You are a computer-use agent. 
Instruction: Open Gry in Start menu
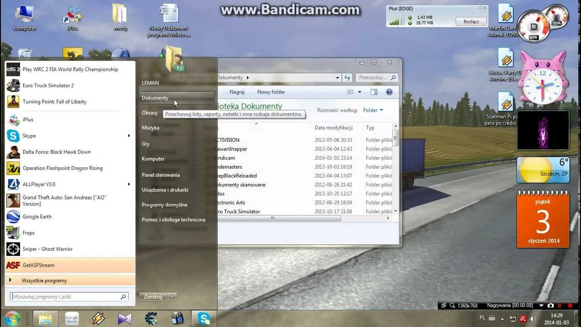(x=146, y=144)
